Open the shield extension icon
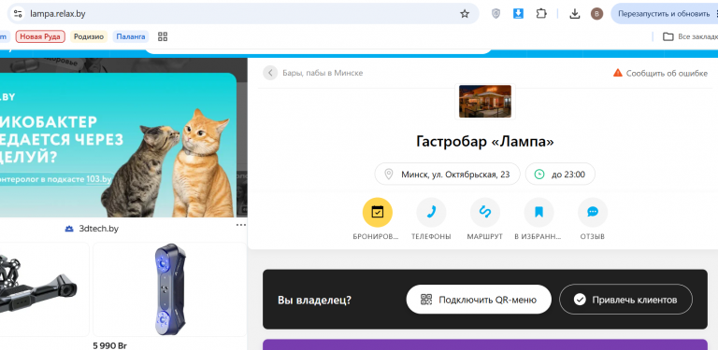Screen dimensions: 718x350 [495, 14]
